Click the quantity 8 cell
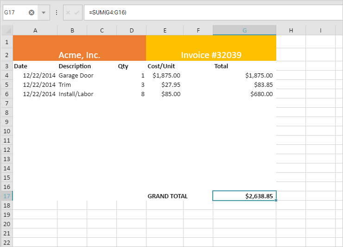The height and width of the screenshot is (247, 343). 132,94
